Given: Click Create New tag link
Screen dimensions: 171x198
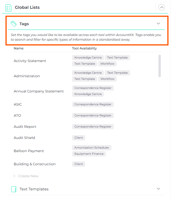Looking at the screenshot, I should click(x=28, y=176).
